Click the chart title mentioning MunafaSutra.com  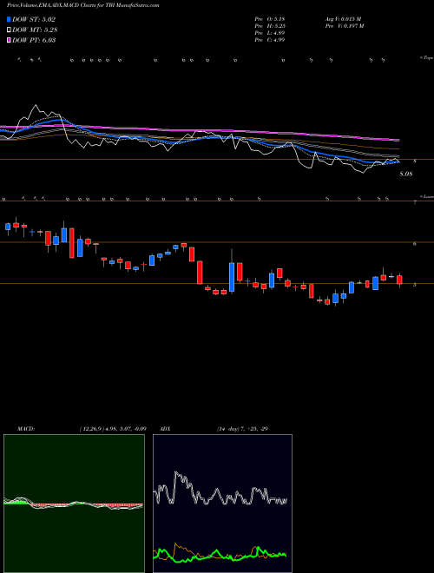[x=83, y=6]
